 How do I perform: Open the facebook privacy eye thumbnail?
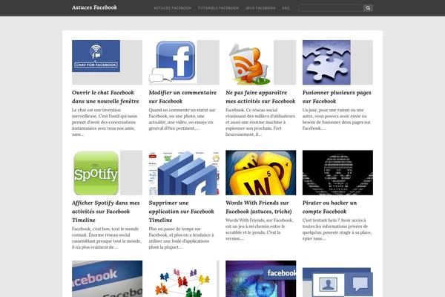coord(261,279)
